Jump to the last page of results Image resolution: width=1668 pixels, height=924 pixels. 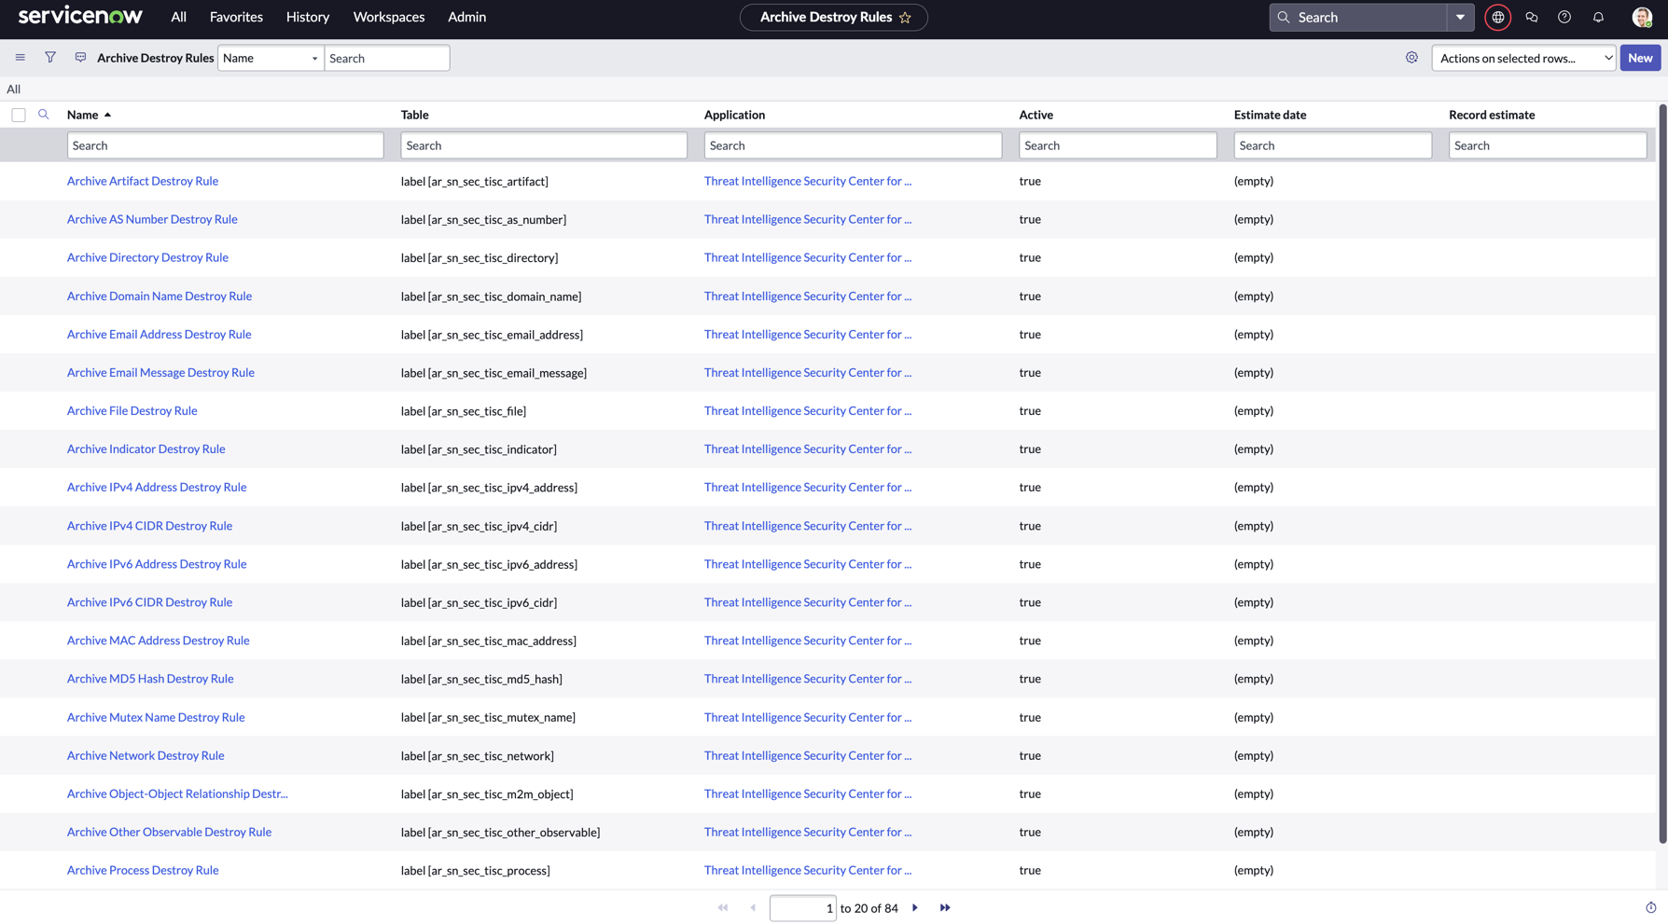click(945, 908)
